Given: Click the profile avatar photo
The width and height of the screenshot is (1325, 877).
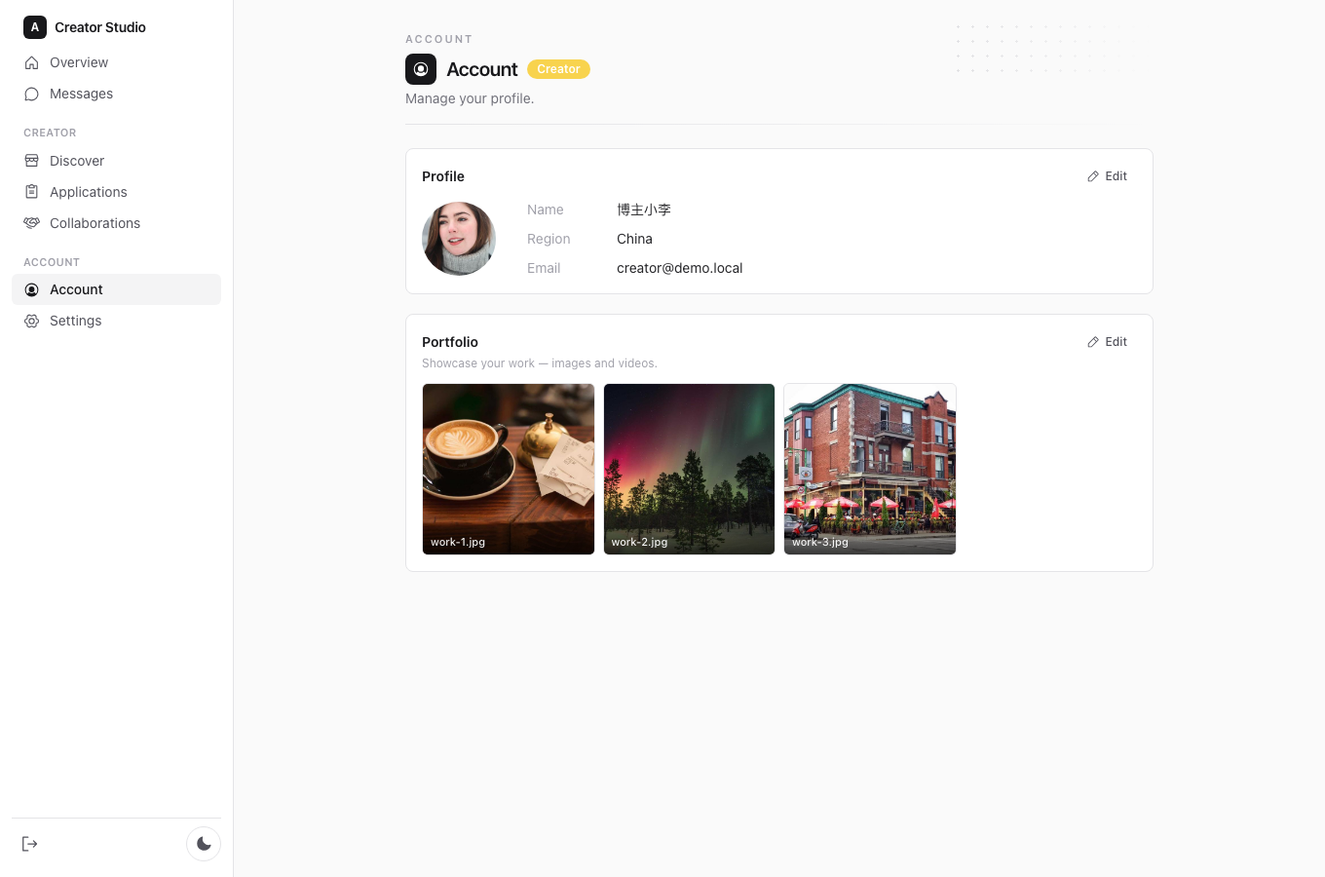Looking at the screenshot, I should [459, 239].
